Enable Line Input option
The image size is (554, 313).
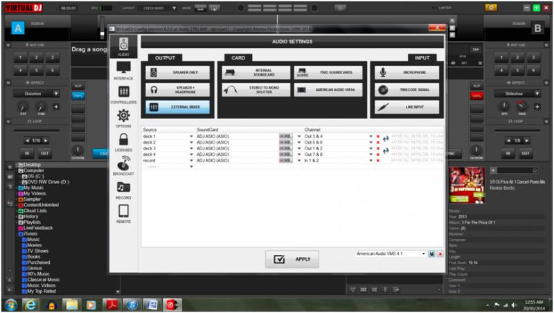tap(406, 107)
